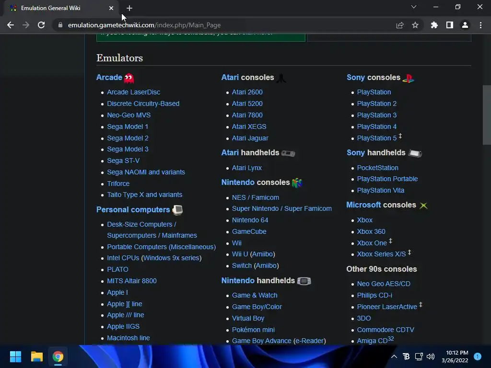Open Windows Start menu
This screenshot has height=368, width=491.
pos(15,356)
